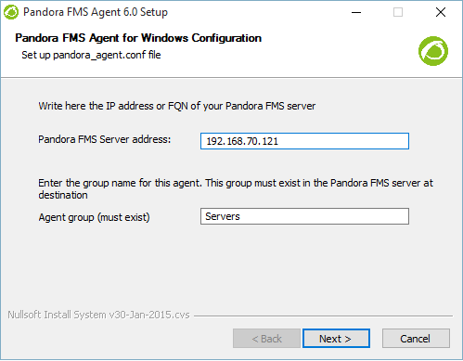Select the 'Pandora FMS Server address:' label
Screen dimensions: 463x361
[x=105, y=139]
